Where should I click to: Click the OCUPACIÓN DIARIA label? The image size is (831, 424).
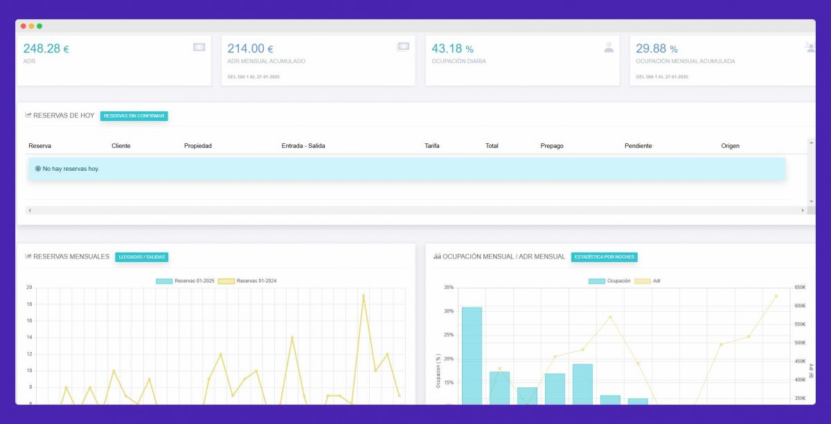click(458, 62)
